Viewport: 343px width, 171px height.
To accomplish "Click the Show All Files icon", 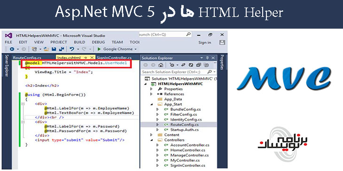I will tap(206, 65).
